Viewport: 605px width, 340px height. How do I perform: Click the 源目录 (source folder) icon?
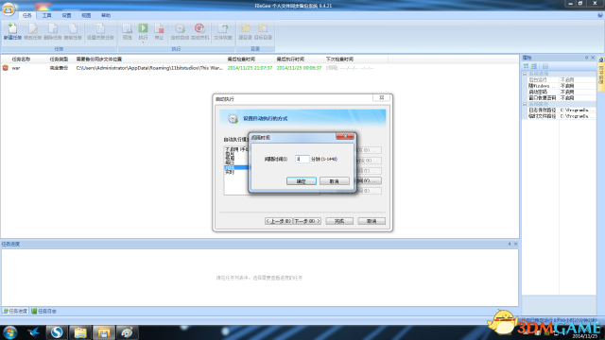click(245, 31)
